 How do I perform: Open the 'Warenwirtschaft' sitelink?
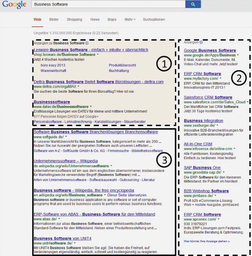53,71
